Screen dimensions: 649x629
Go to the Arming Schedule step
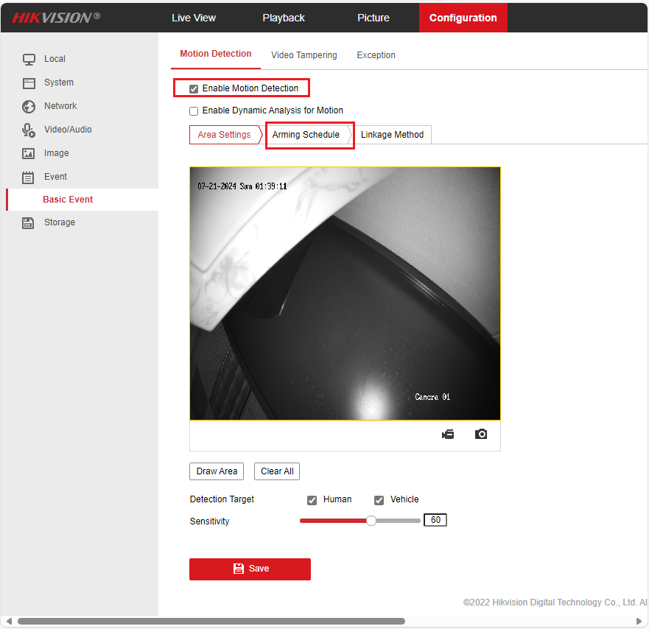[306, 135]
